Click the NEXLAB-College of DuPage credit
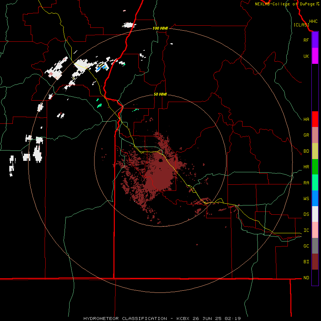321x321 pixels. coord(285,4)
